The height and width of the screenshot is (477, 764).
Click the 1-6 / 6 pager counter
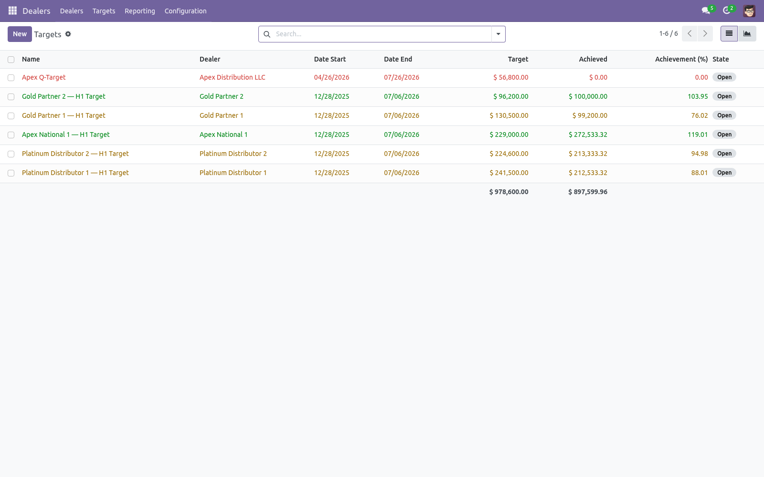pos(668,34)
